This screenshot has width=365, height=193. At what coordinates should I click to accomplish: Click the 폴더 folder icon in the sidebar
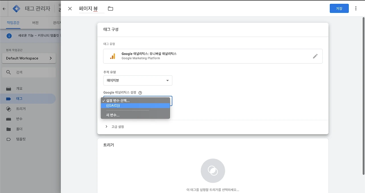(x=9, y=129)
